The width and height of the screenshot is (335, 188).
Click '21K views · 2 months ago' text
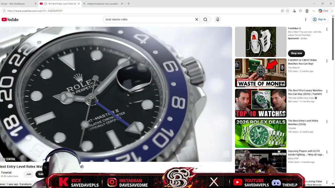click(x=301, y=71)
